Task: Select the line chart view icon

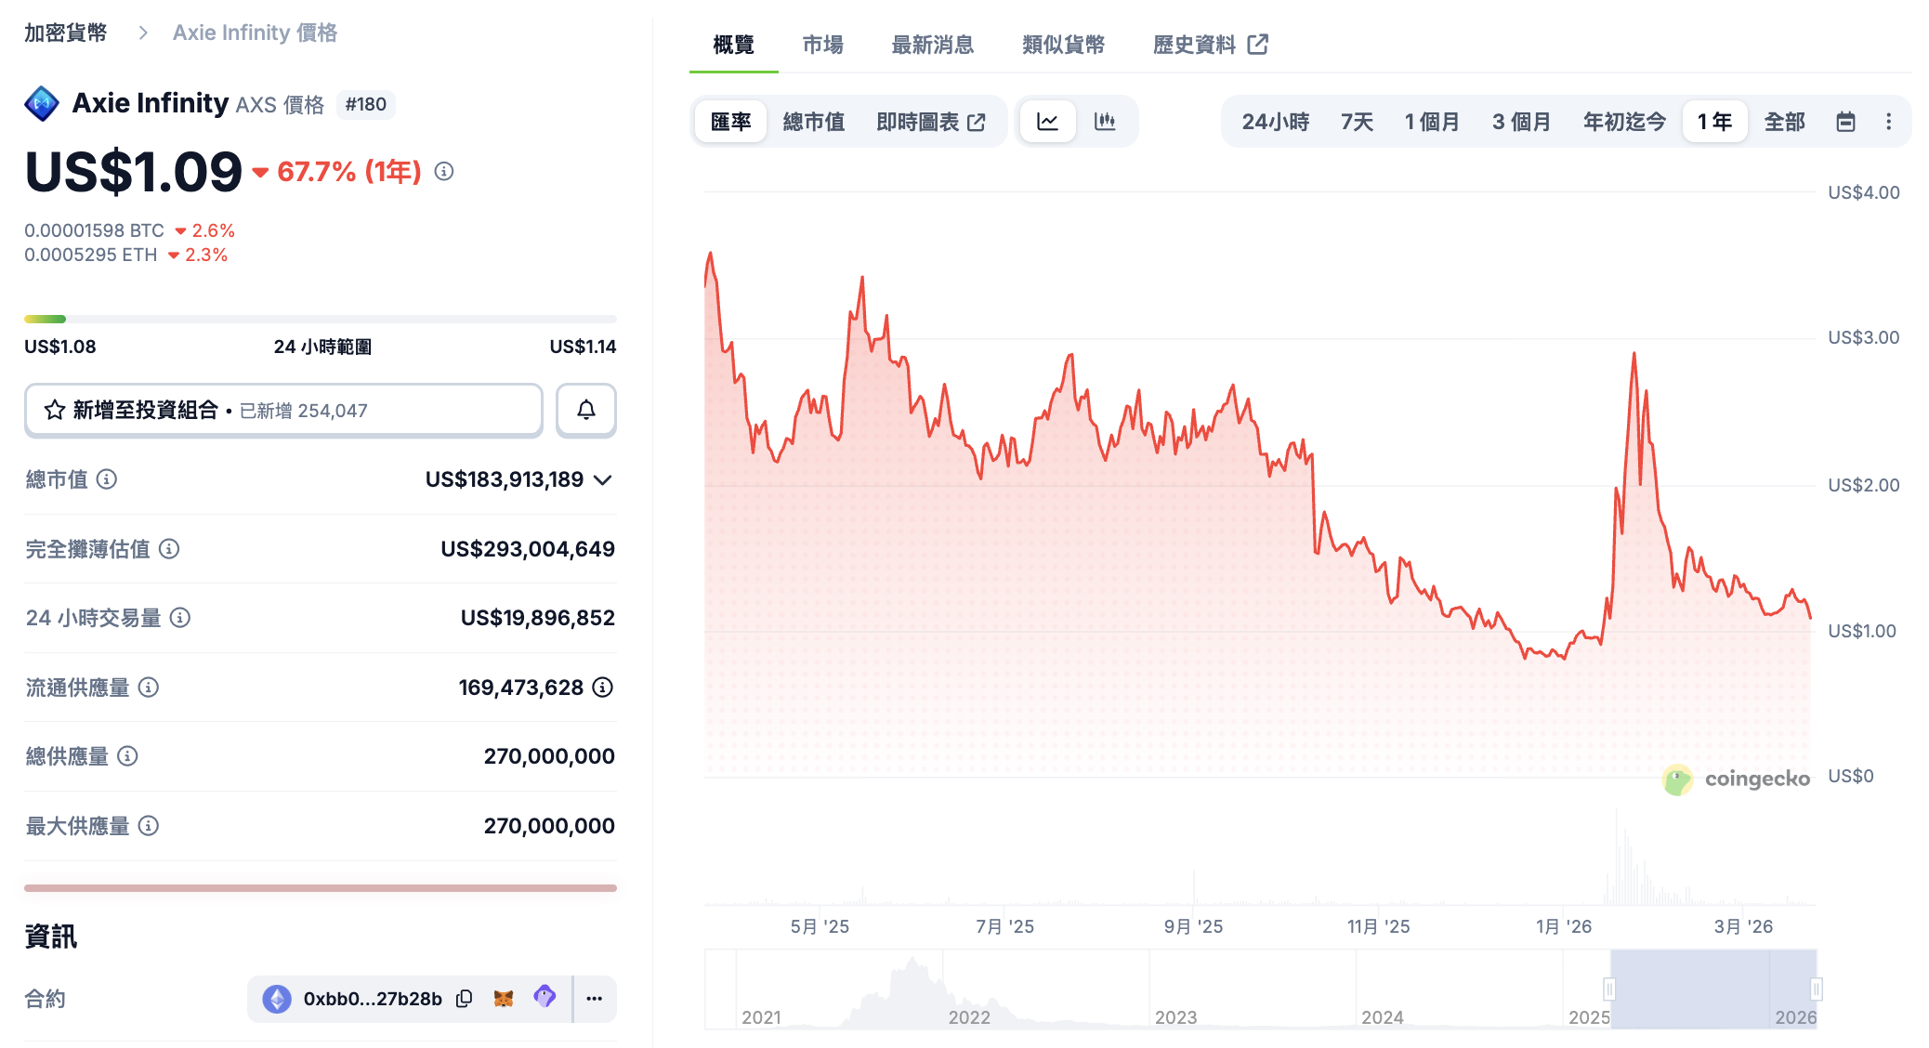Action: point(1047,122)
